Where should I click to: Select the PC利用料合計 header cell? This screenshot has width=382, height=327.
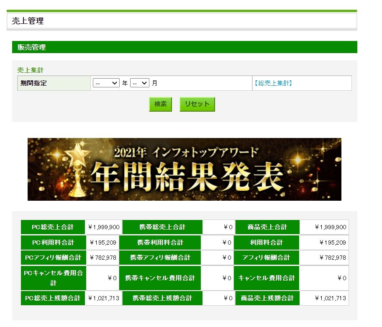pos(53,243)
